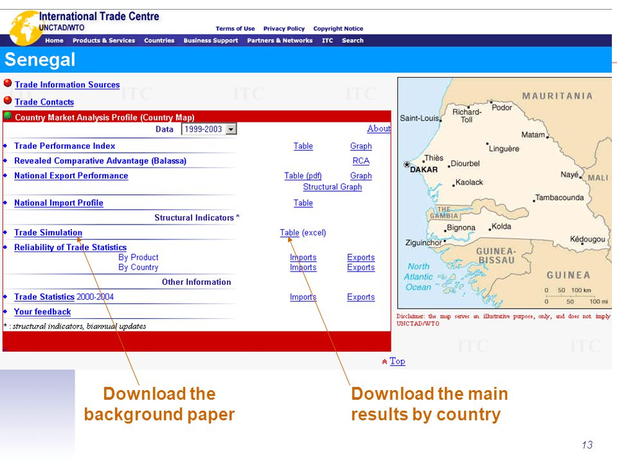Open Table for National Import Profile

[x=303, y=203]
